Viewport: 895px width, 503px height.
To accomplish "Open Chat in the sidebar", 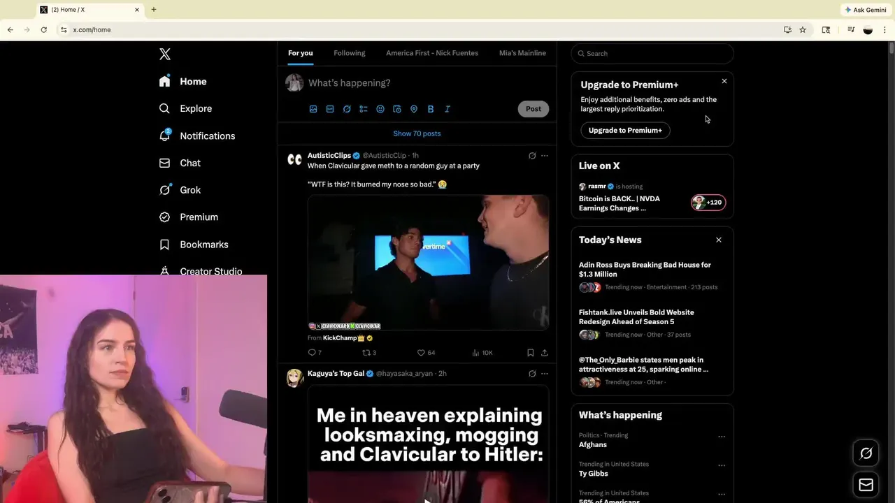I will point(180,163).
